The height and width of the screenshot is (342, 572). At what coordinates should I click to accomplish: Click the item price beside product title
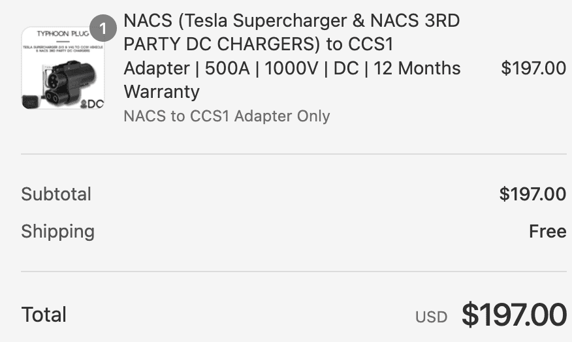[533, 68]
